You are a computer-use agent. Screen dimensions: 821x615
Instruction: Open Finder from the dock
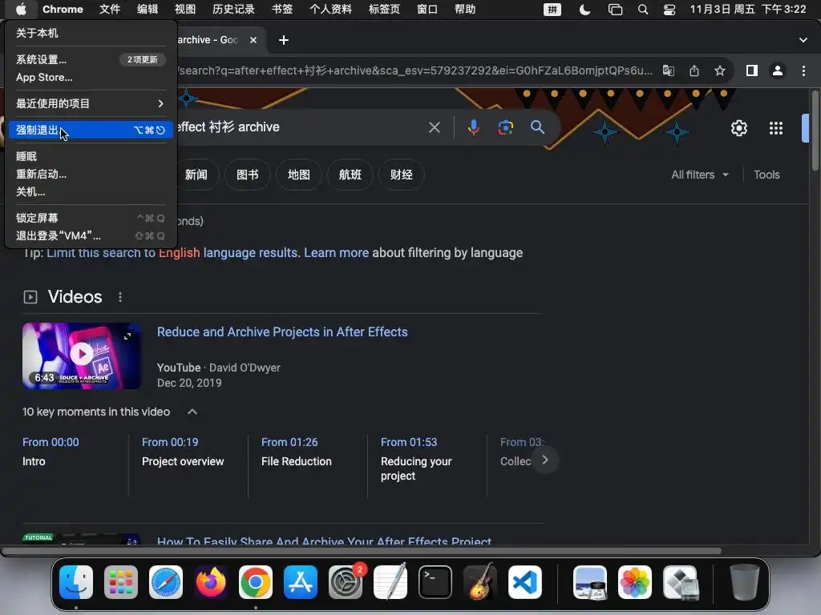76,582
